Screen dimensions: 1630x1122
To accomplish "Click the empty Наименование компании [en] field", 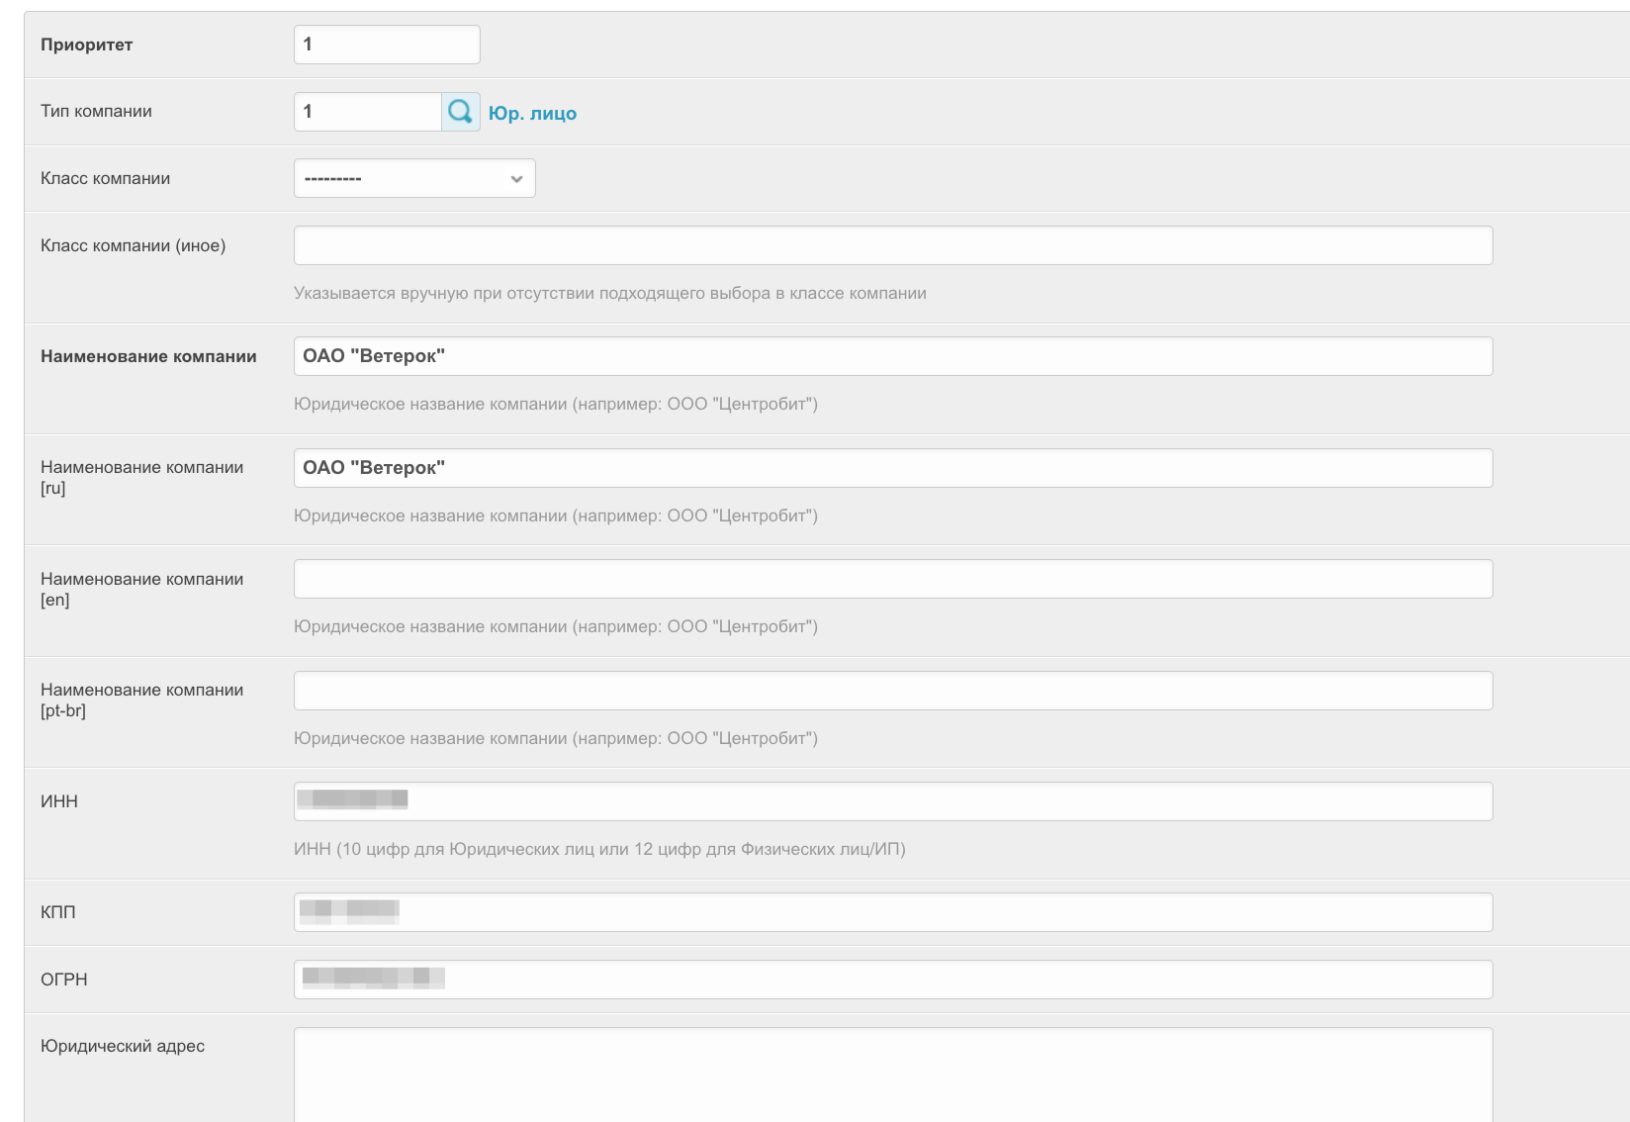I will pyautogui.click(x=892, y=579).
